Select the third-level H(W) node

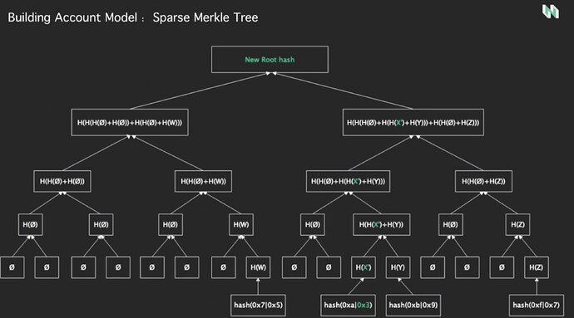coord(241,224)
